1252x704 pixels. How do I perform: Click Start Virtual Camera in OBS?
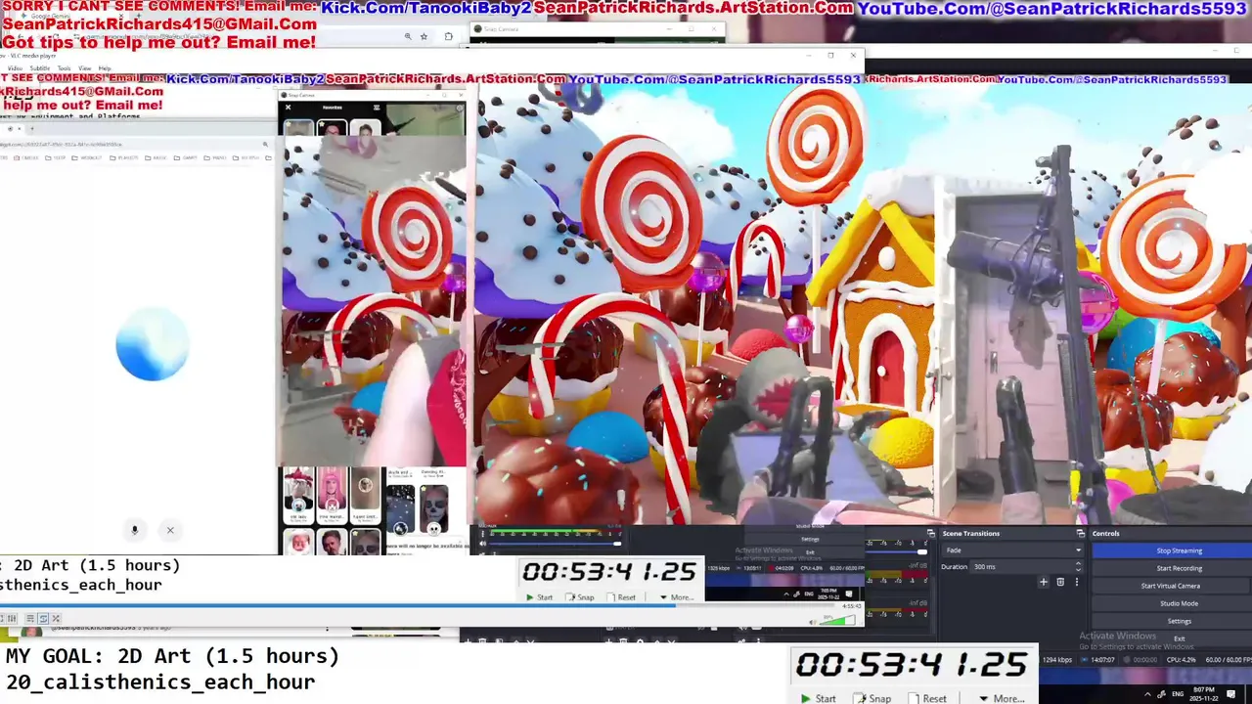pos(1172,586)
